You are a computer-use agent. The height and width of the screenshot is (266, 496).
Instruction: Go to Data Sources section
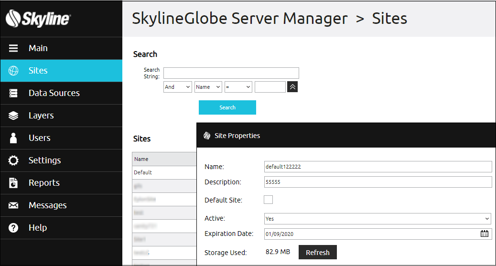coord(61,93)
